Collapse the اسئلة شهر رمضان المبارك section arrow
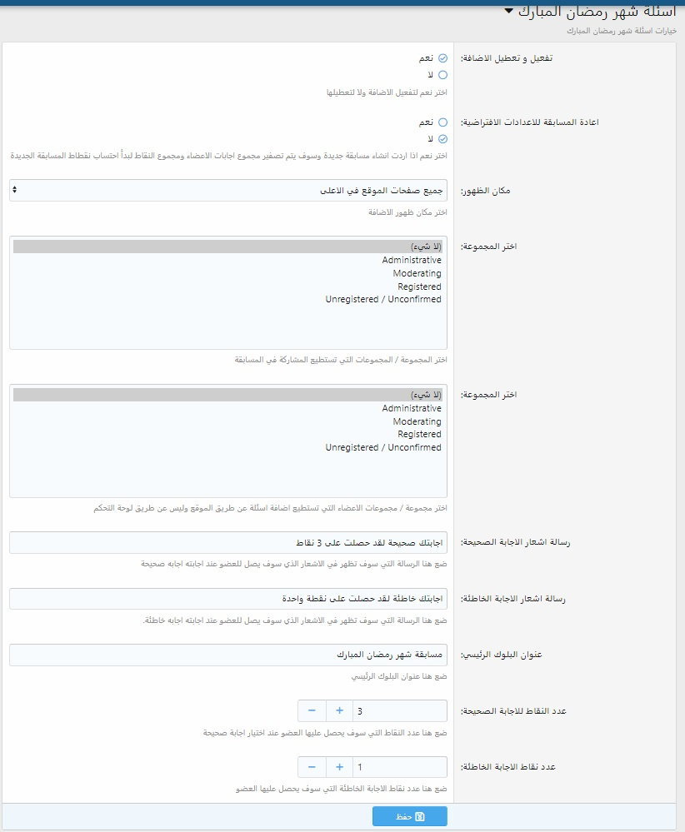This screenshot has width=685, height=832. point(509,12)
